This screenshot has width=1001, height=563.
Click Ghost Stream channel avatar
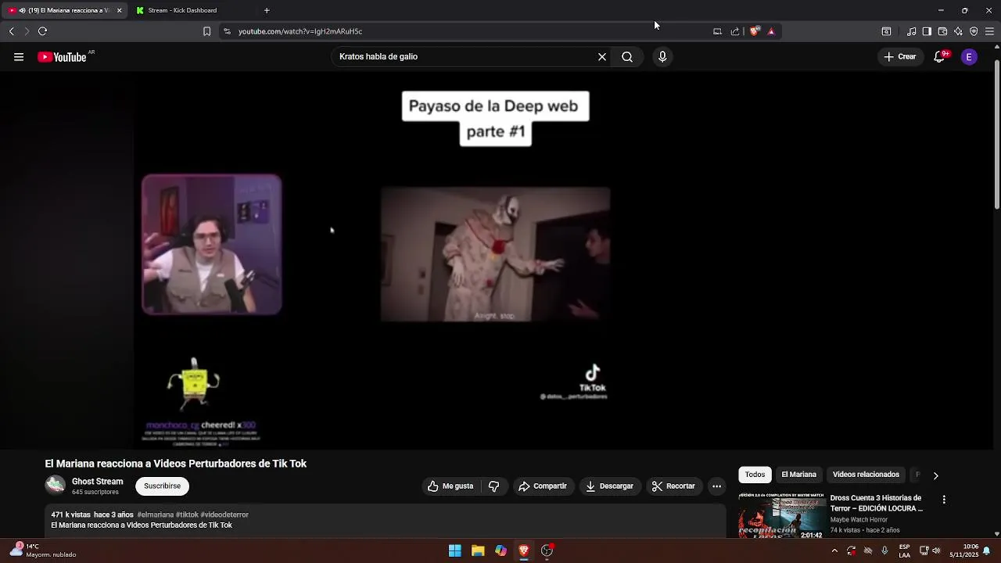pos(55,486)
